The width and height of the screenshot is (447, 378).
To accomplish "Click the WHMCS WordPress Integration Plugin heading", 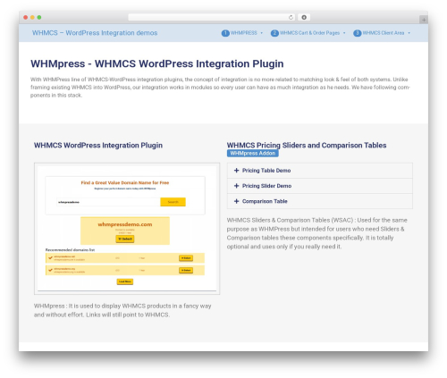I will point(98,146).
